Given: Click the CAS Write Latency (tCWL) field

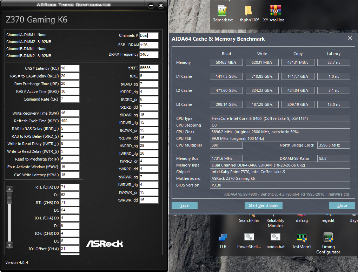Looking at the screenshot, I should click(x=70, y=175).
